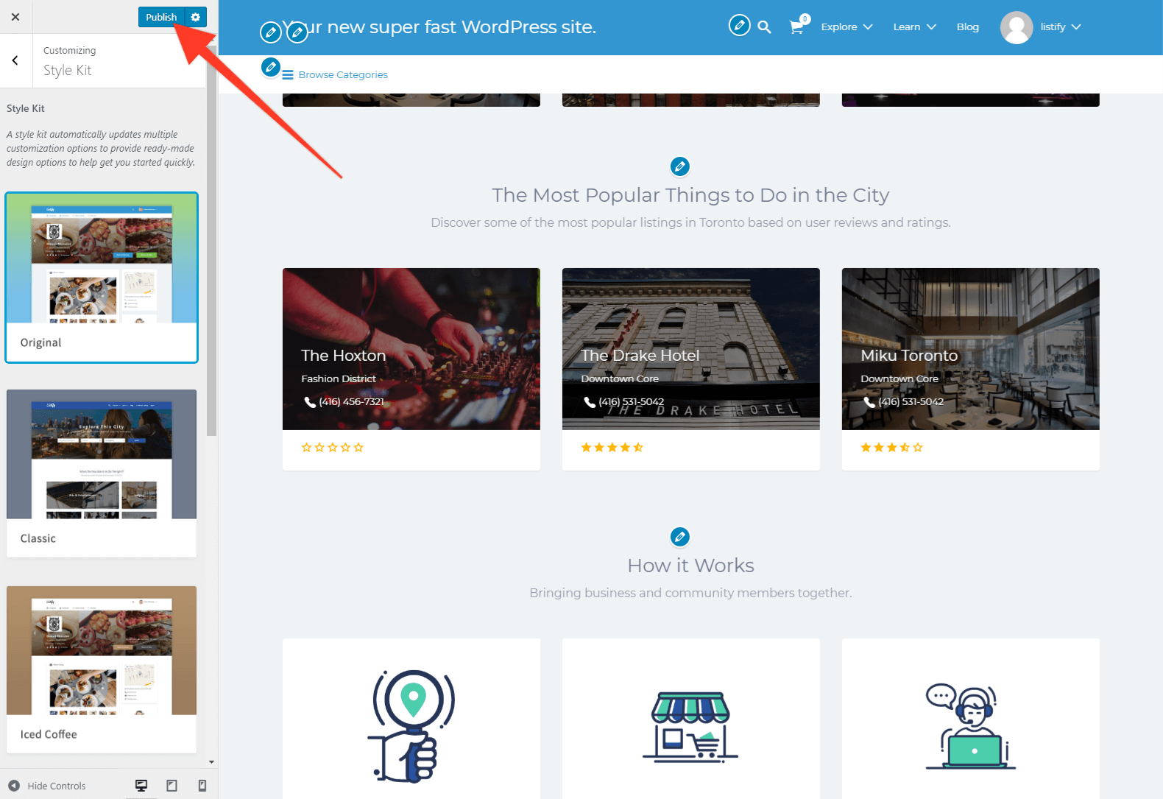The height and width of the screenshot is (799, 1163).
Task: Click The Drake Hotel star rating
Action: pos(612,448)
